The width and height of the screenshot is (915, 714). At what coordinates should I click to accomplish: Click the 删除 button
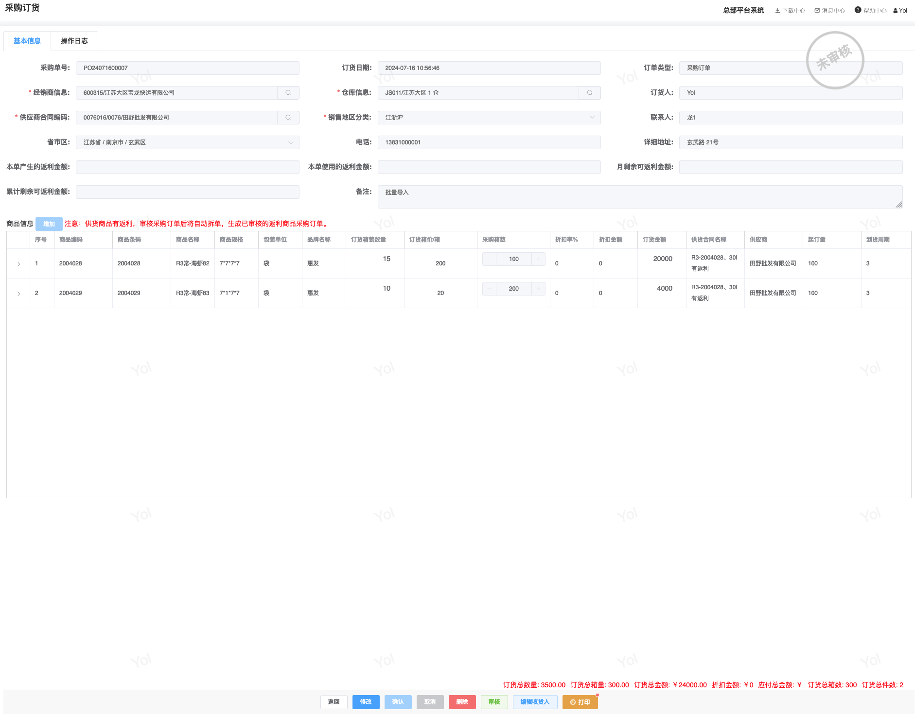point(462,702)
